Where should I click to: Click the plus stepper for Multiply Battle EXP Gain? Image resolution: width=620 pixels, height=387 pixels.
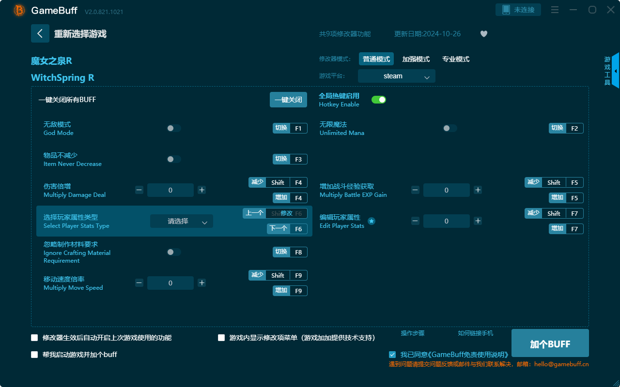[x=478, y=190]
